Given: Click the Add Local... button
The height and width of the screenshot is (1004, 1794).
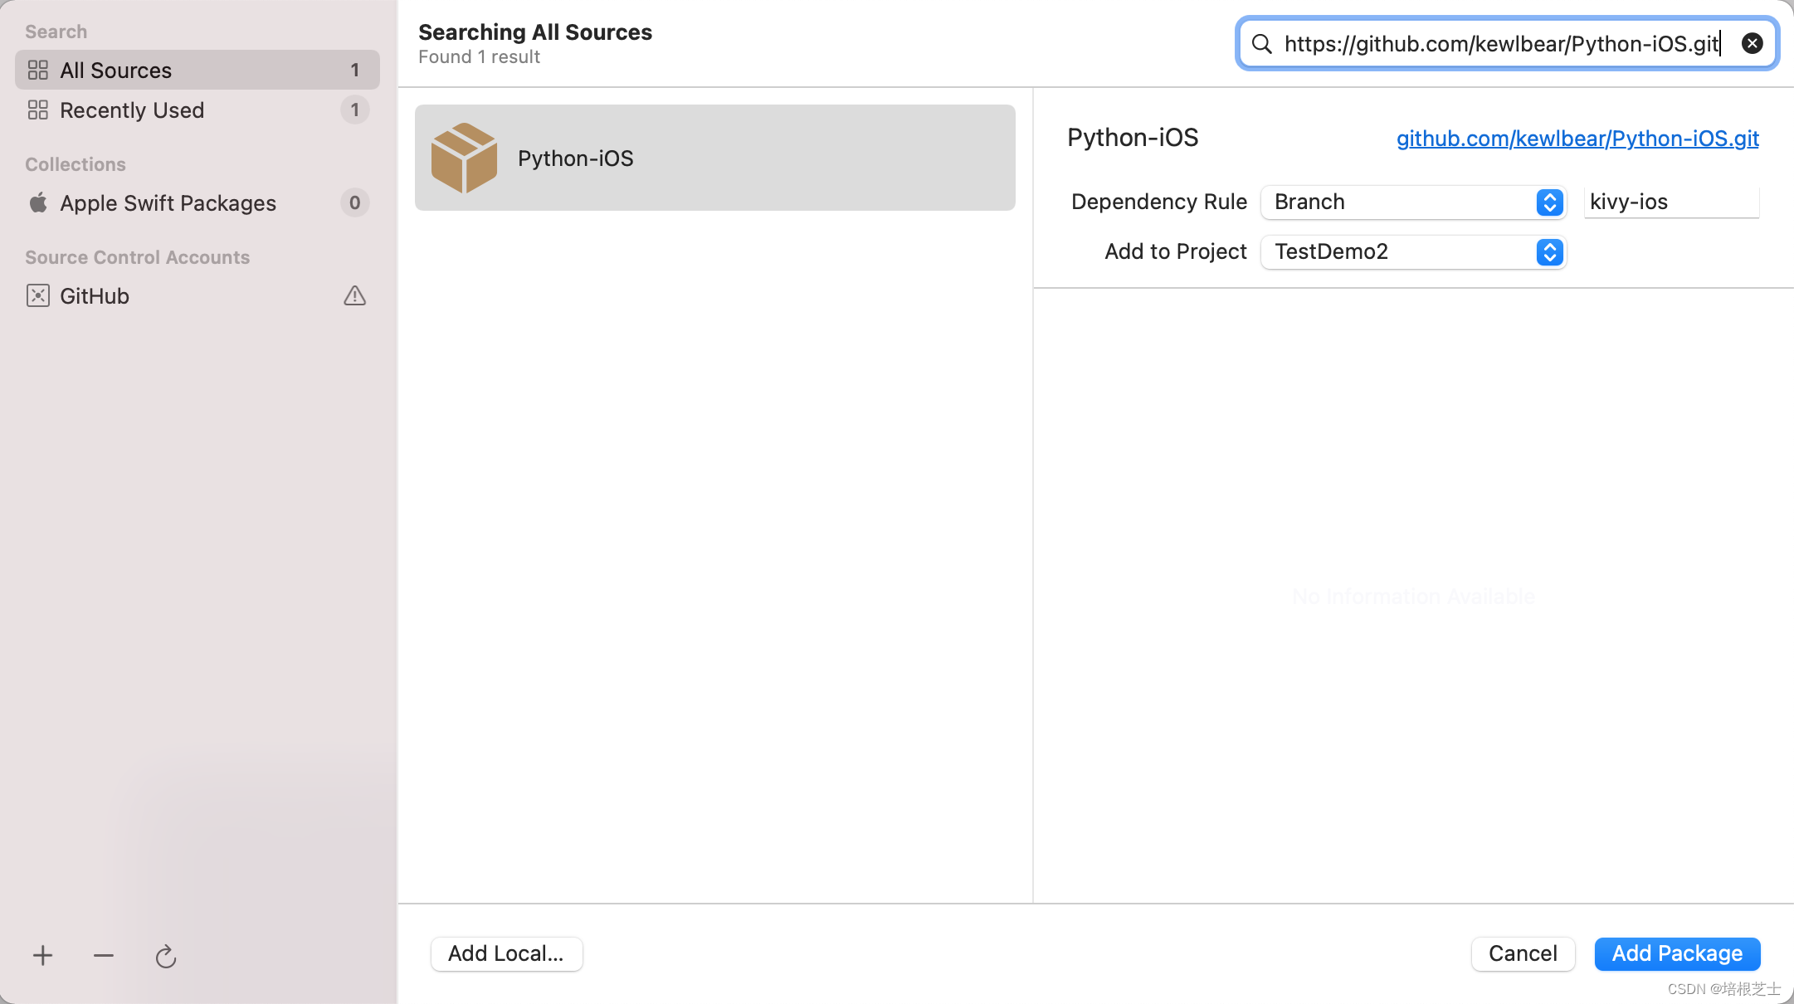Looking at the screenshot, I should coord(506,954).
